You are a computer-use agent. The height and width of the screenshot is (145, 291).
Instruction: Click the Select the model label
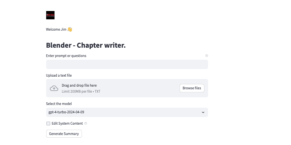pos(59,104)
